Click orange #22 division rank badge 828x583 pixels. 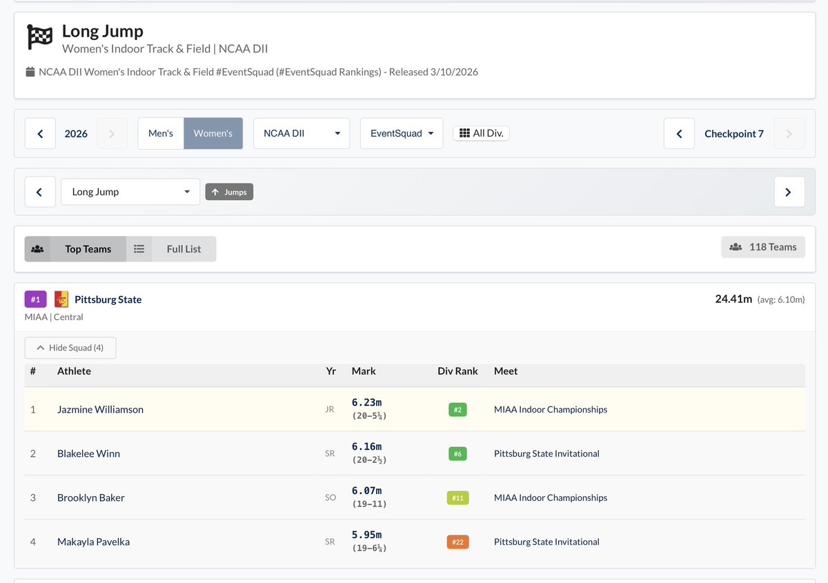point(457,542)
